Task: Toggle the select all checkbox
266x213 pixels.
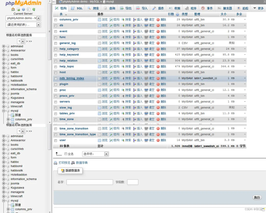Action: click(x=66, y=154)
